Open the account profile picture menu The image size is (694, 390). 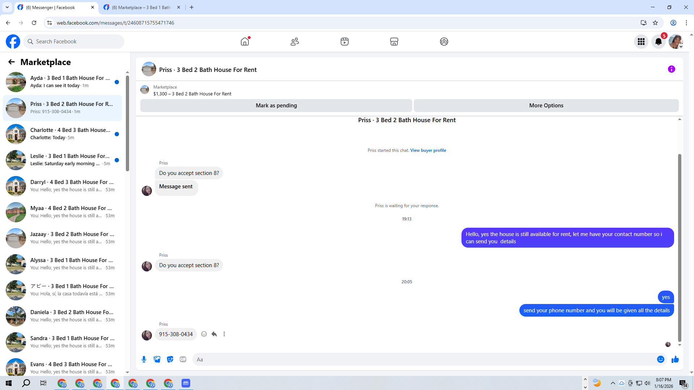point(676,42)
